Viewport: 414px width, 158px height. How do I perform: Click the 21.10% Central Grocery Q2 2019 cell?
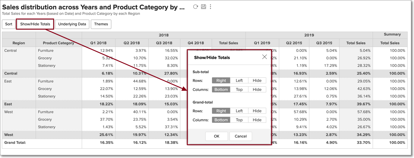click(294, 58)
